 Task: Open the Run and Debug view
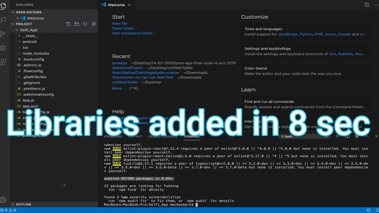tap(3, 48)
